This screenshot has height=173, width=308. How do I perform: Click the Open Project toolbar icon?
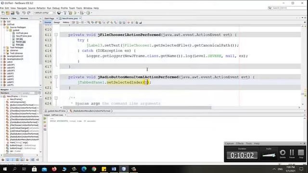13,13
